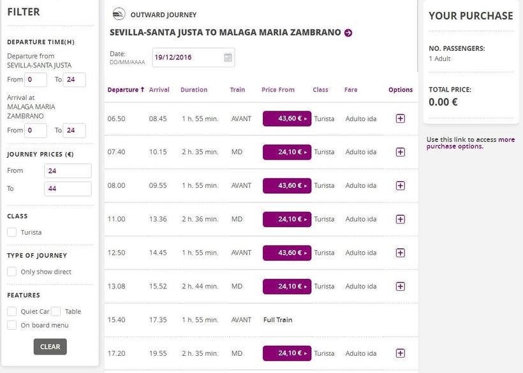Check Only show direct journeys
The width and height of the screenshot is (523, 373).
click(x=12, y=272)
